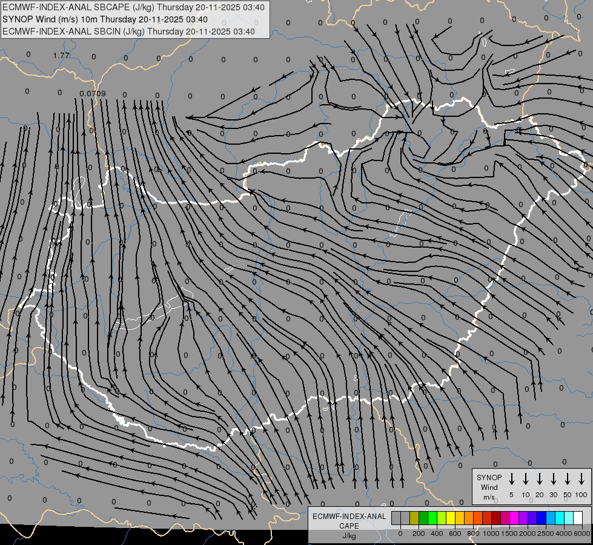593x545 pixels.
Task: Click the 'ECMWF-INDEX-ANAL SBCAPE (J/kg)' title line
Action: 133,7
